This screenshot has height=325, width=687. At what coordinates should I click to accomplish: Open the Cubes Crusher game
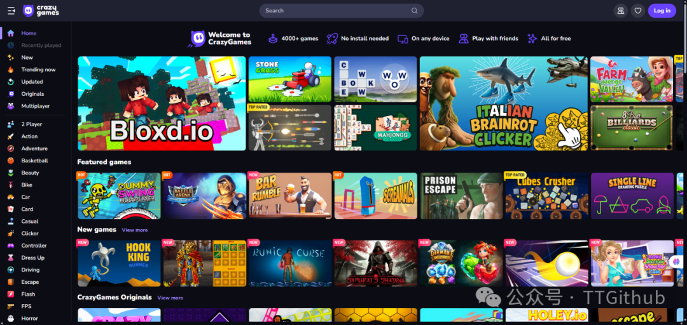click(x=546, y=196)
